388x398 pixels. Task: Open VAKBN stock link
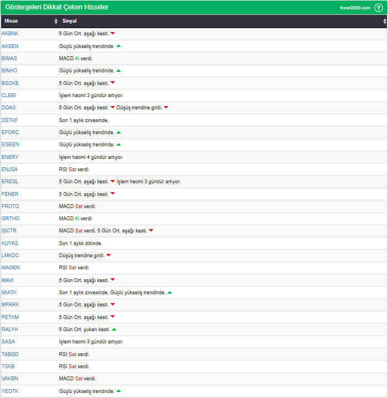click(10, 378)
